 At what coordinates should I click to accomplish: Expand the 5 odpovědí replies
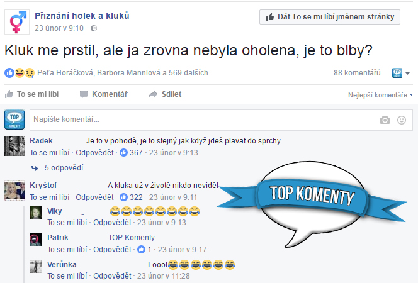point(64,168)
